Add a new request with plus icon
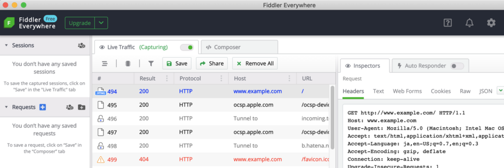This screenshot has height=168, width=504. (x=43, y=107)
